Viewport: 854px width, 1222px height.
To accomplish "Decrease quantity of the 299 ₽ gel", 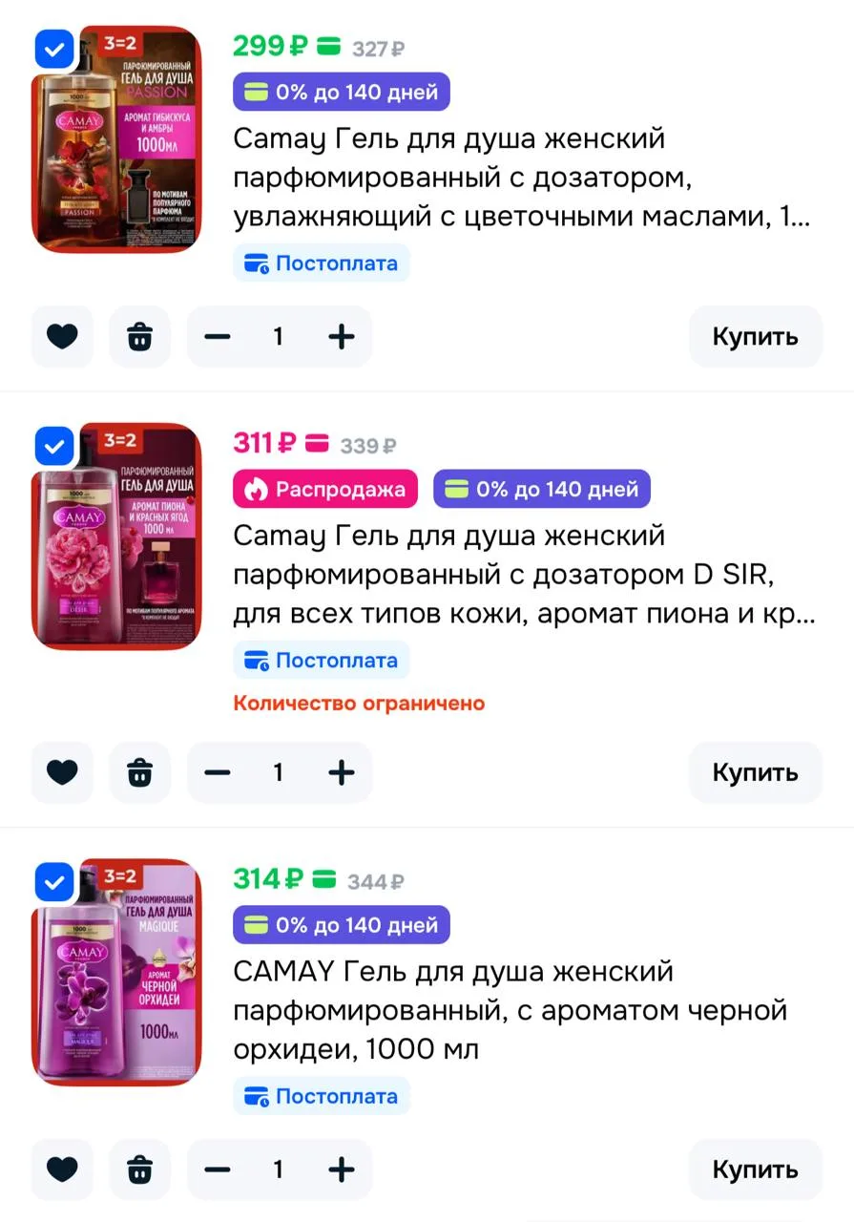I will [x=218, y=336].
